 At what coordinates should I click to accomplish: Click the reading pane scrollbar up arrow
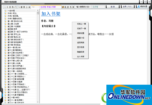click(148, 10)
